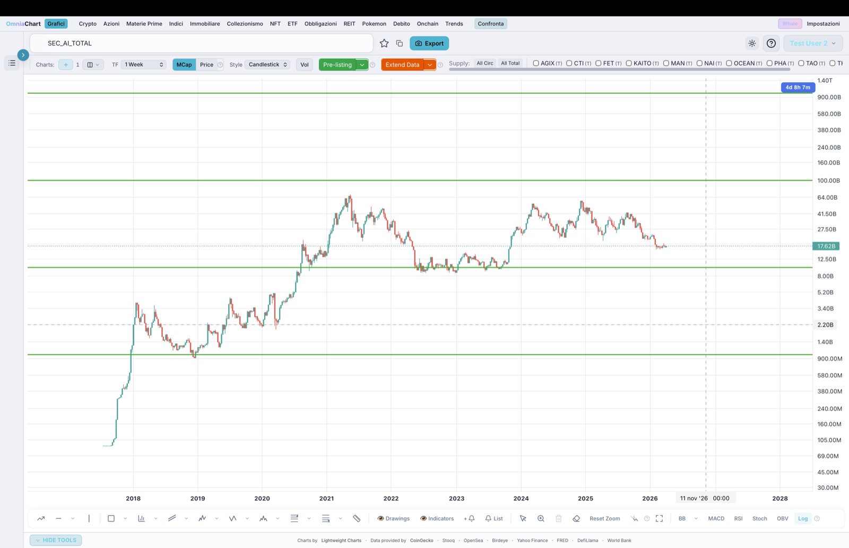Add a chart with plus button

click(66, 65)
